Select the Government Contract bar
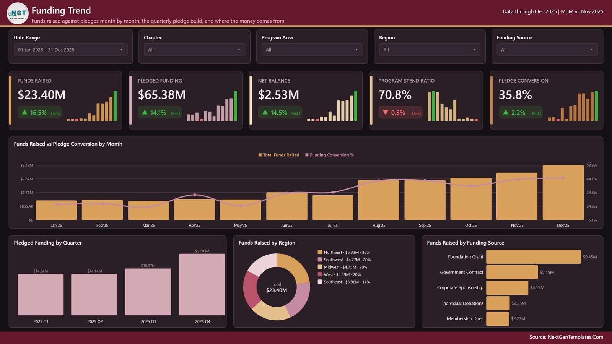612x344 pixels. [512, 272]
